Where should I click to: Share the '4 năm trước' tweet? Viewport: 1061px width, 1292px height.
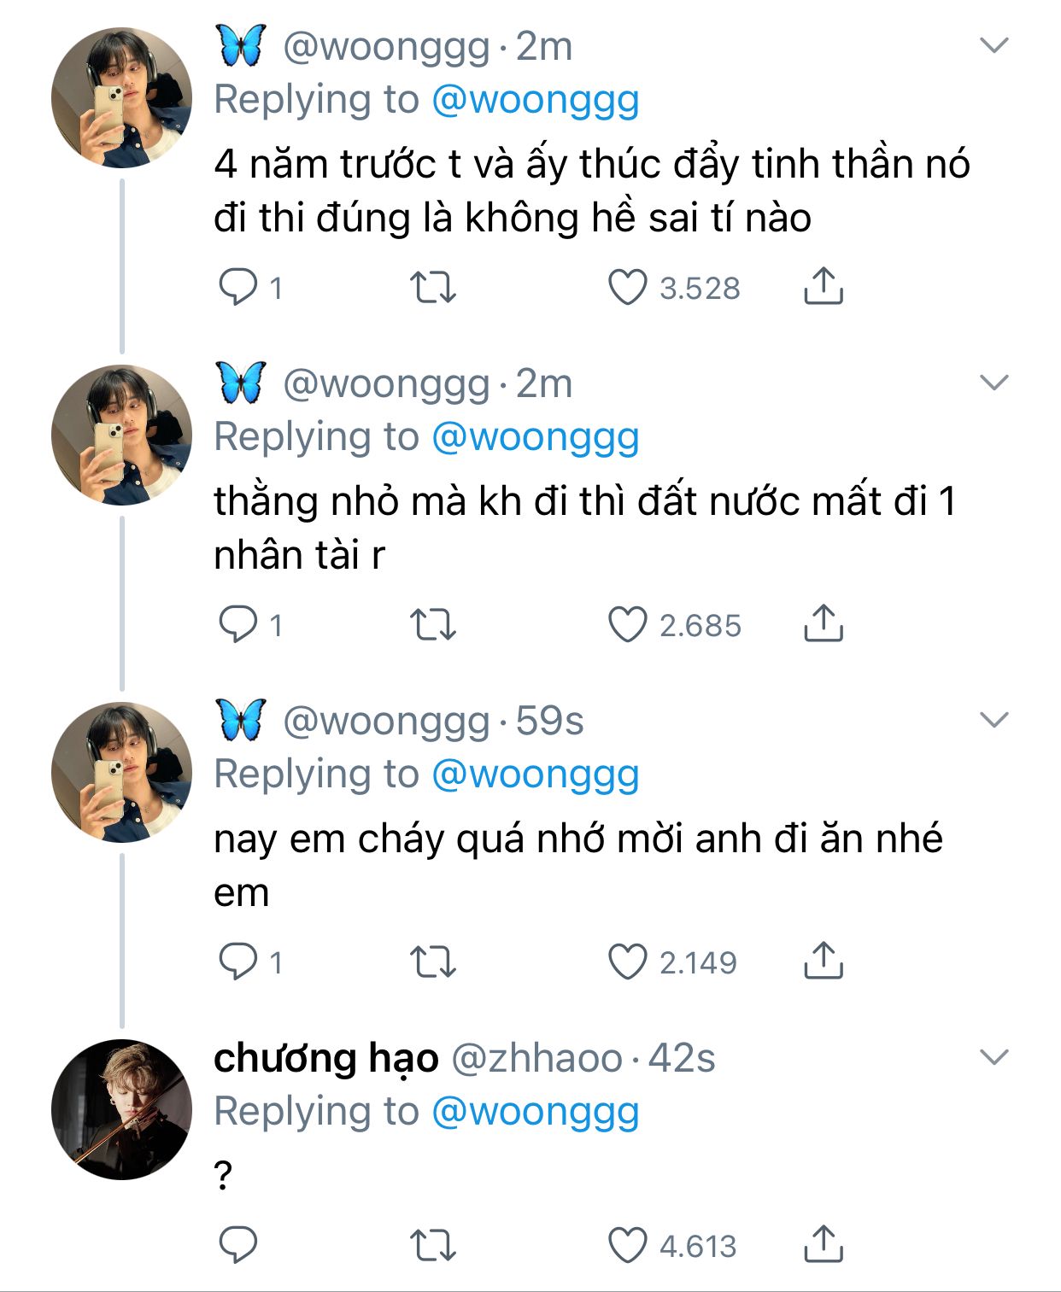(x=824, y=286)
